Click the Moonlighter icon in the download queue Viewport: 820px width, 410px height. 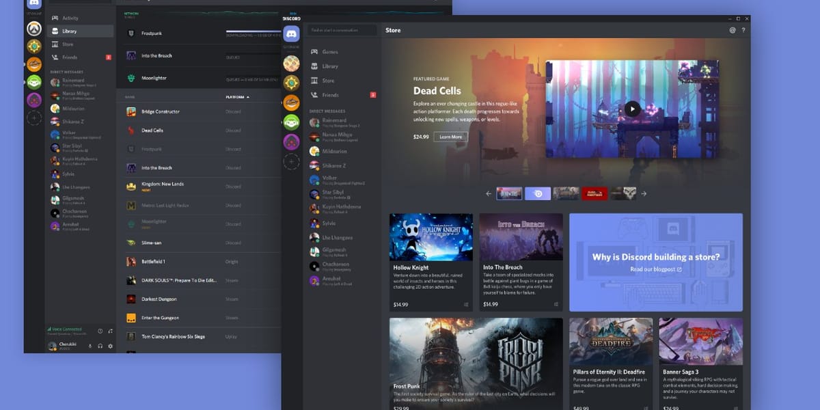[x=131, y=79]
